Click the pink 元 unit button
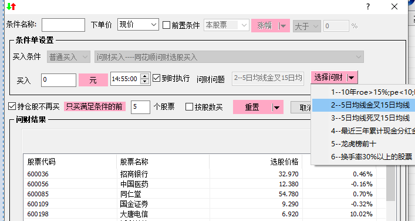The width and height of the screenshot is (415, 221). 93,80
